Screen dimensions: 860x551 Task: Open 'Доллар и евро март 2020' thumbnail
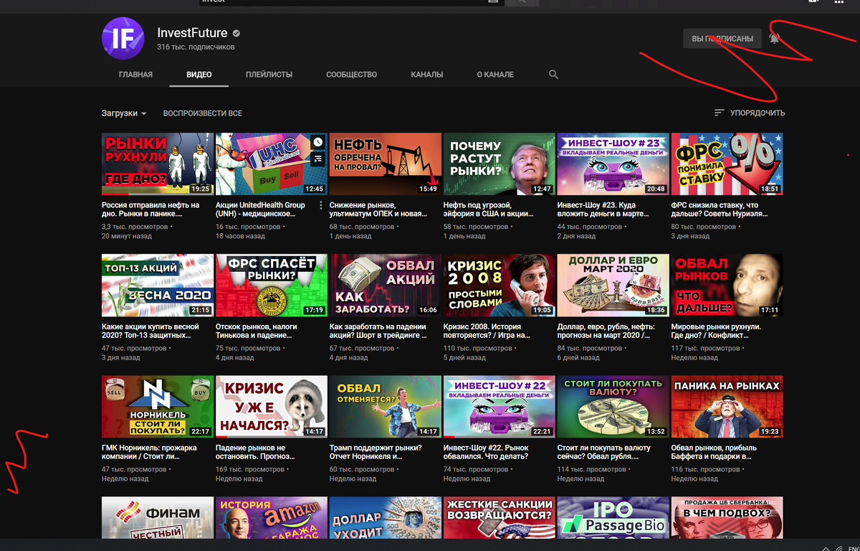pos(613,286)
